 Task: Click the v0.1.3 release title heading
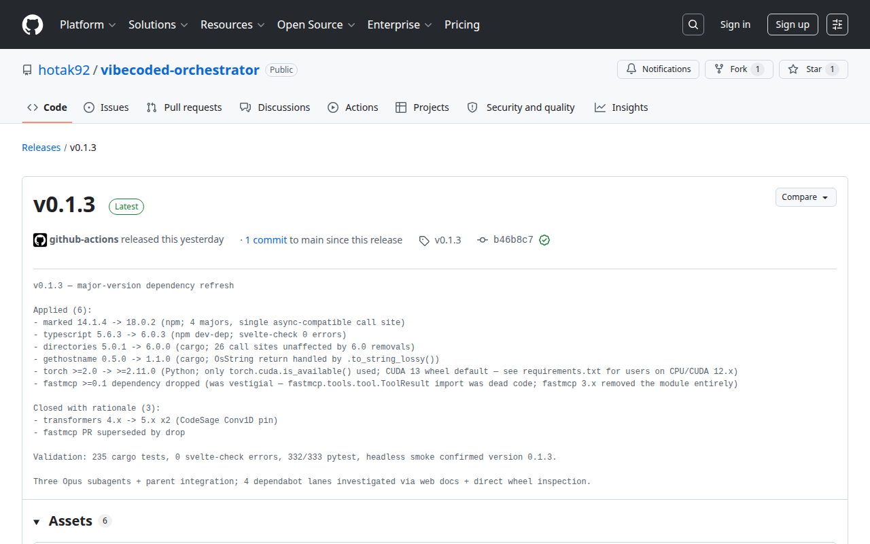(x=65, y=205)
